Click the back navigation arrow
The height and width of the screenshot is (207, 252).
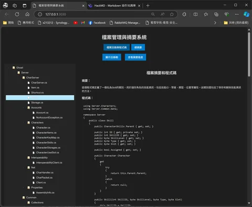tap(7, 14)
